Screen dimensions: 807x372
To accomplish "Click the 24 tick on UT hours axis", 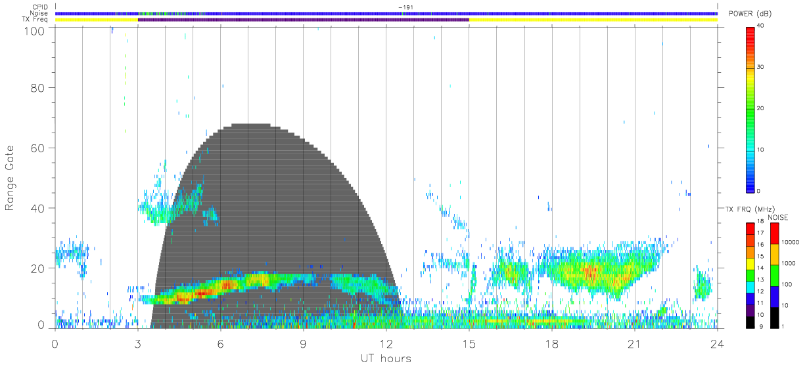I will click(x=718, y=344).
